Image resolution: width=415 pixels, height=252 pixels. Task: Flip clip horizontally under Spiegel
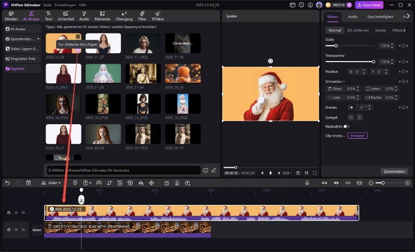pos(351,117)
